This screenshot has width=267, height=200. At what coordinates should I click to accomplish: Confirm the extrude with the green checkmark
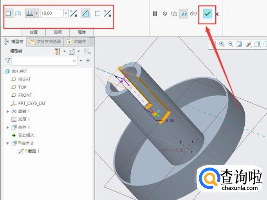coord(207,14)
